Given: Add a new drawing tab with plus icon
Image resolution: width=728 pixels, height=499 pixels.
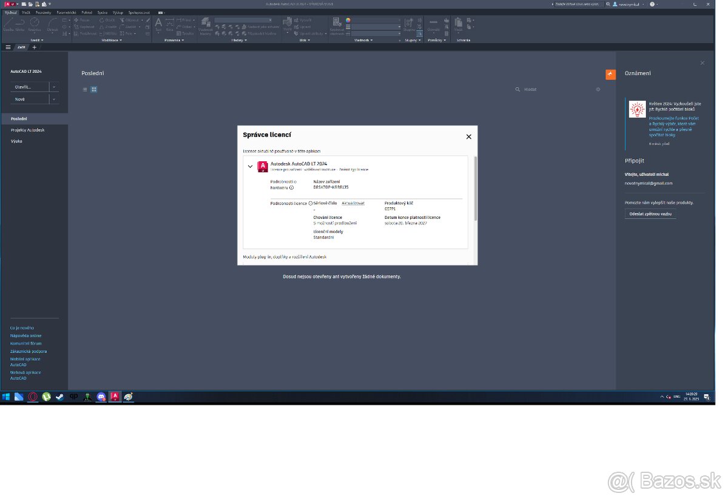Looking at the screenshot, I should [x=34, y=47].
